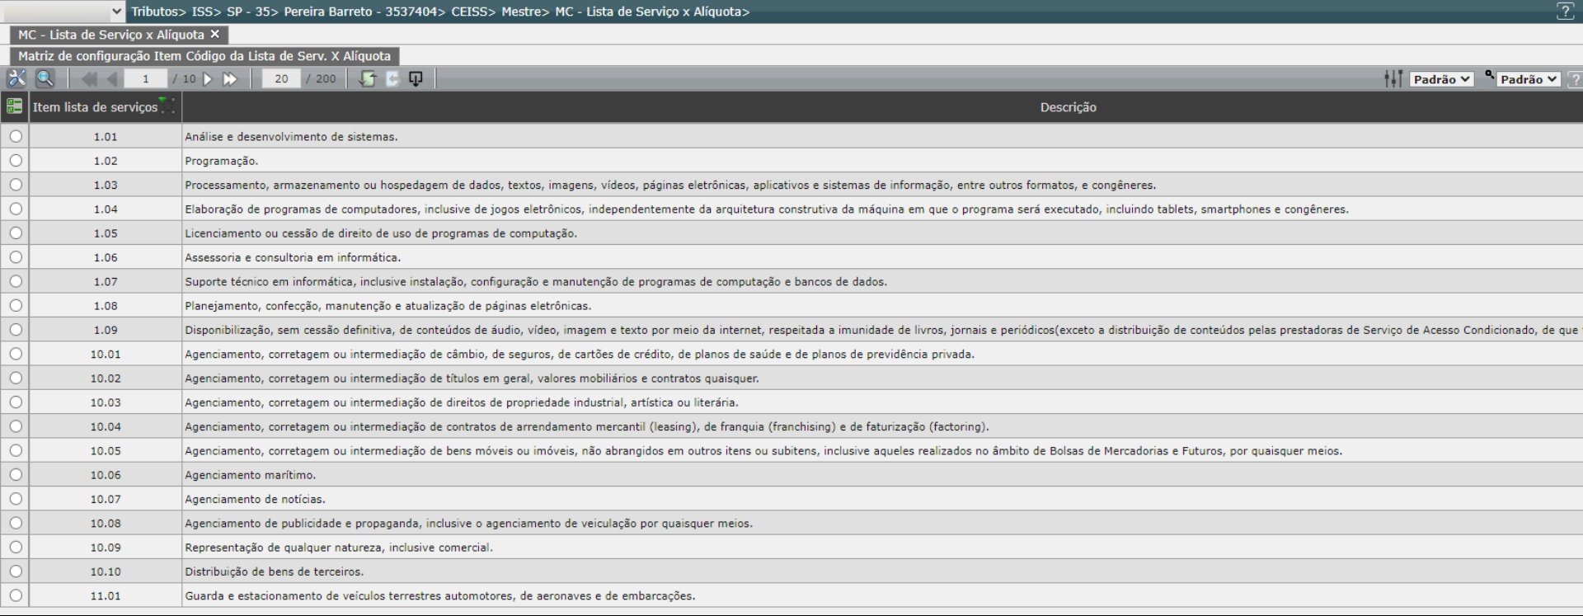This screenshot has height=616, width=1583.
Task: Go to the next page arrow
Action: [x=208, y=79]
